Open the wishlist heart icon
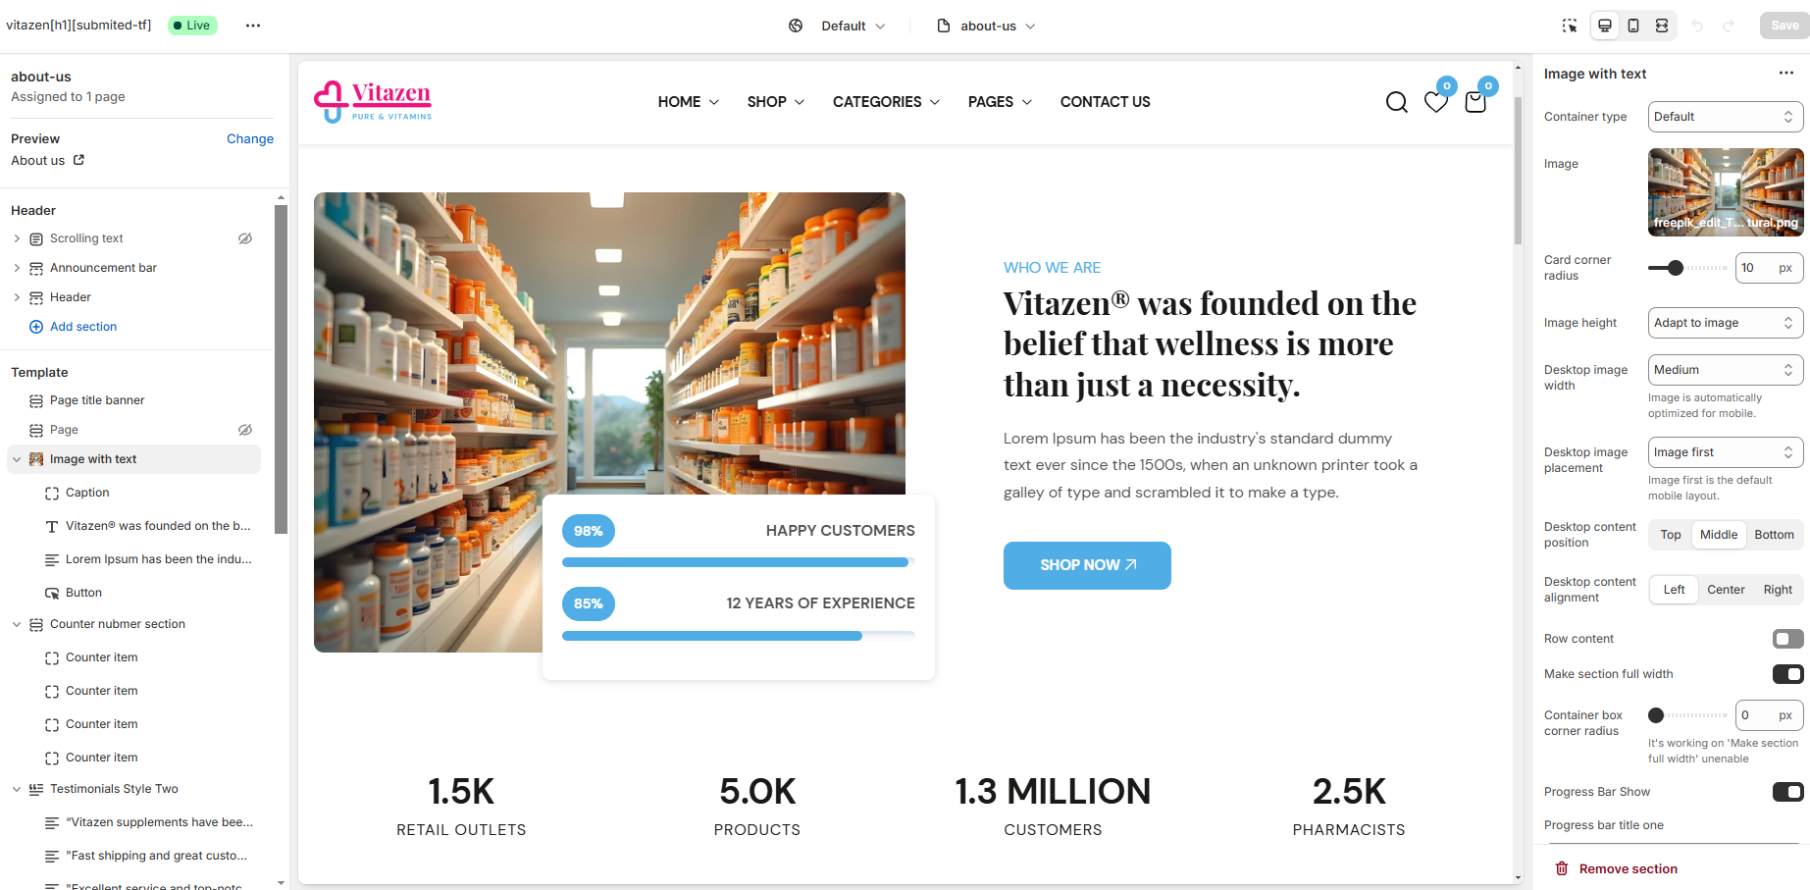 pos(1436,102)
